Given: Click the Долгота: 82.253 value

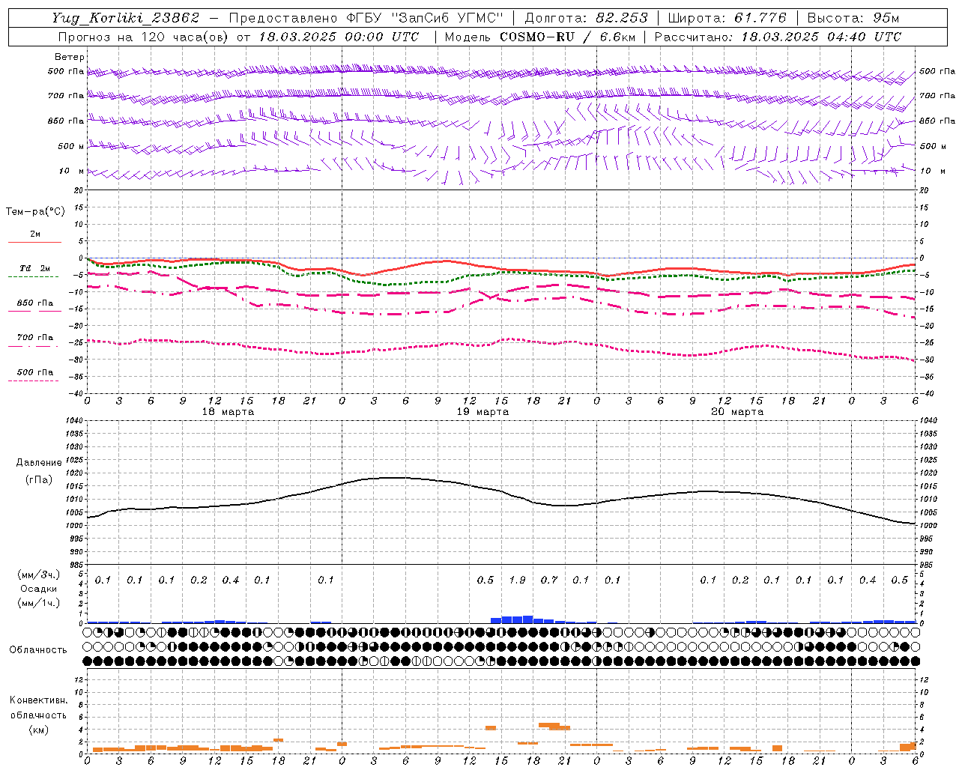Looking at the screenshot, I should [586, 18].
